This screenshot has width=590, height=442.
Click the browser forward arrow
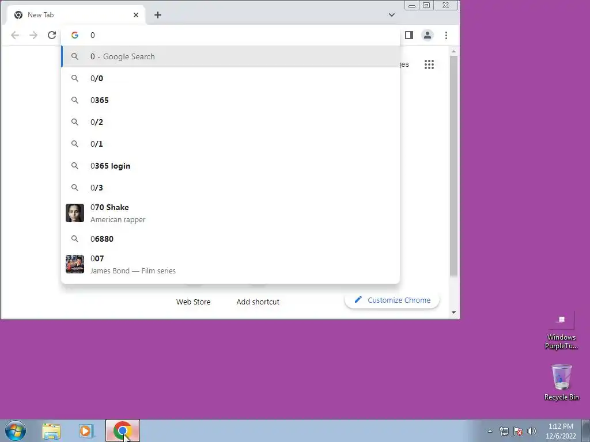(33, 35)
